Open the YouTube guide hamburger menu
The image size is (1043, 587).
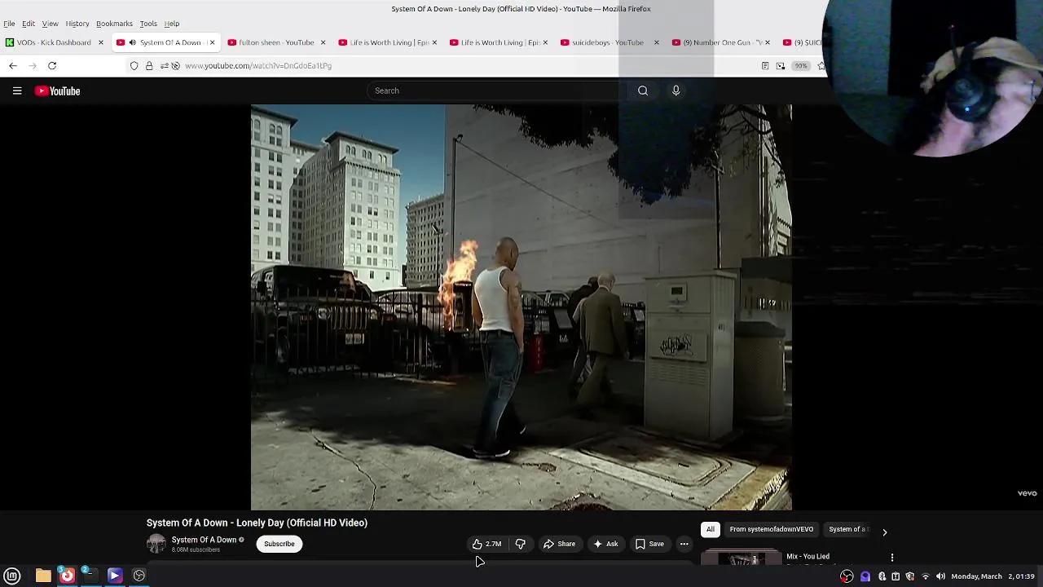[x=17, y=91]
